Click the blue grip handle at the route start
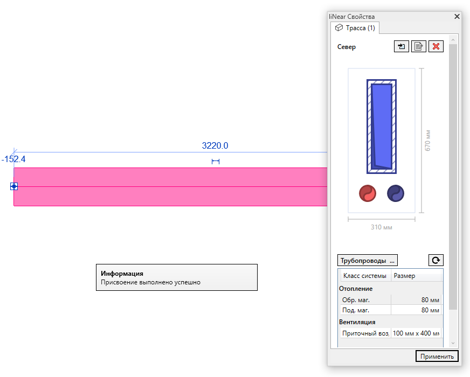Viewport: 470px width, 377px height. point(14,186)
